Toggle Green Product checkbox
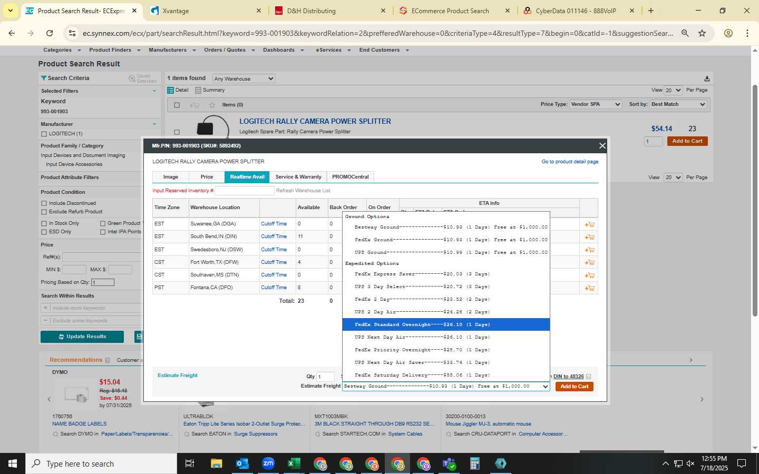Viewport: 759px width, 474px height. pyautogui.click(x=103, y=223)
